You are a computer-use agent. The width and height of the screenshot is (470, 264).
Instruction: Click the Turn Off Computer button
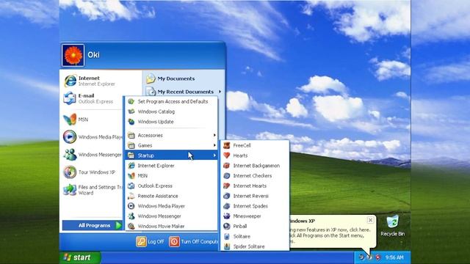pos(193,241)
